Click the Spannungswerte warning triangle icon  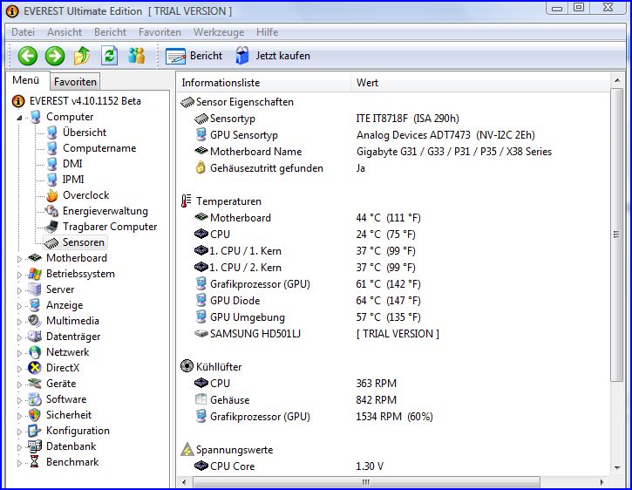187,449
